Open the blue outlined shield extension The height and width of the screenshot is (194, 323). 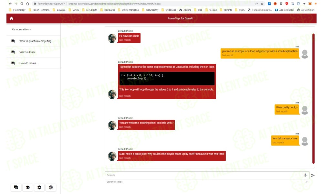pos(298,4)
